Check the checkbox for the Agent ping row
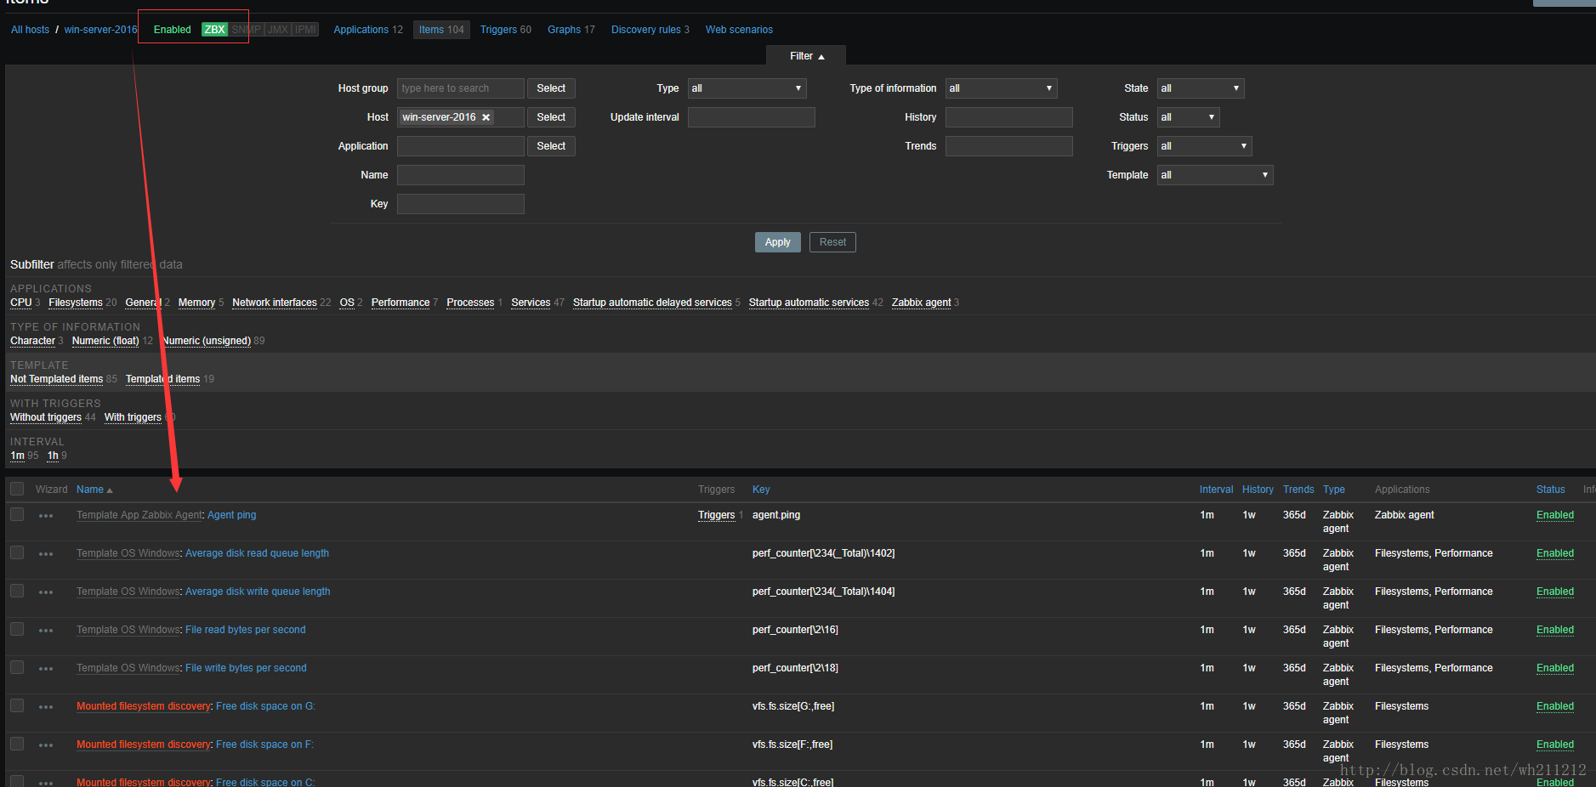 click(17, 514)
